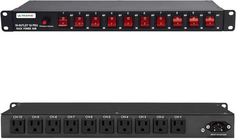
Task: Flip rocker switch number 10
Action: [x=210, y=21]
